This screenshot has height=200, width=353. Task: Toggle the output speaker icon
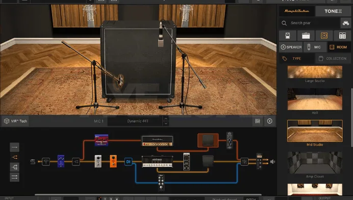click(x=272, y=162)
